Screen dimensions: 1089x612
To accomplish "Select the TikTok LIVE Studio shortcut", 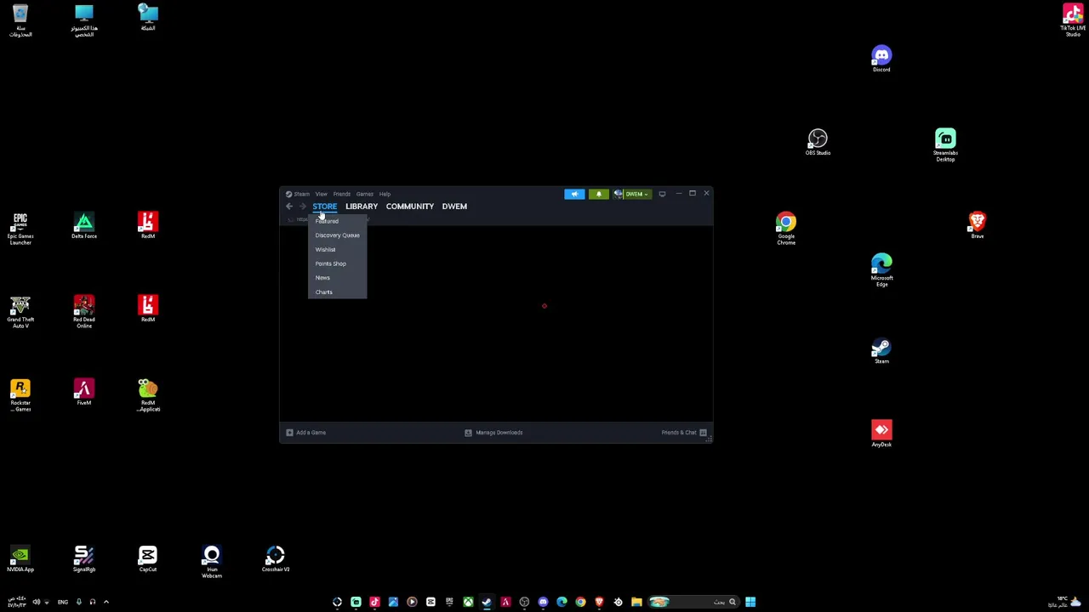I will (x=1073, y=20).
